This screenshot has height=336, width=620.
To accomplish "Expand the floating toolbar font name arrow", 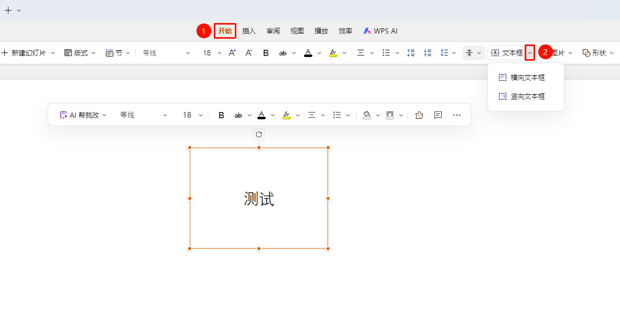I will [165, 115].
